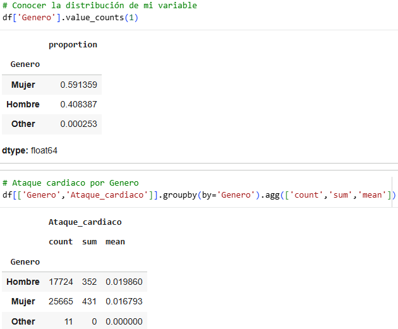
Task: Click the Genero index header in groupby table
Action: 25,262
